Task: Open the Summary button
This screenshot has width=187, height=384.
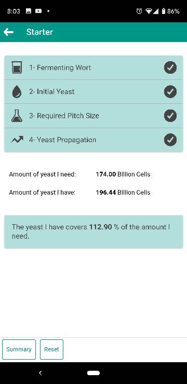Action: 19,349
